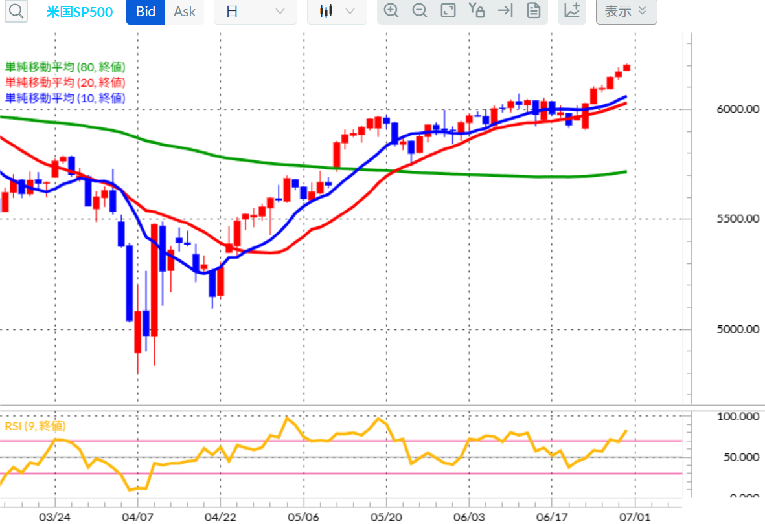Viewport: 765px width, 524px height.
Task: Select the 03/24 date marker
Action: 54,517
